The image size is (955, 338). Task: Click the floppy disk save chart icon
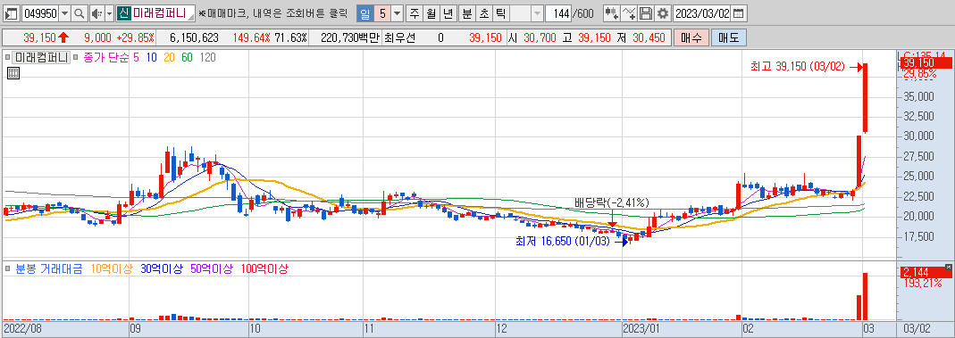point(646,13)
